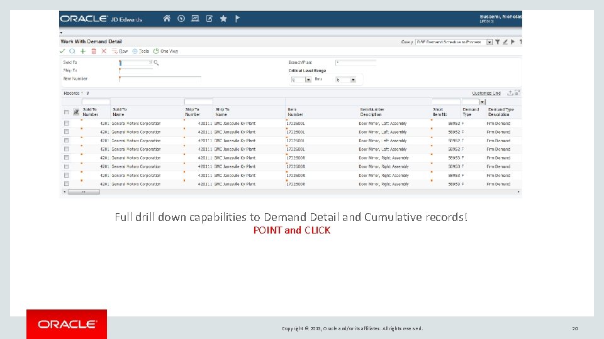The image size is (604, 339).
Task: Click the flag icon in header bar
Action: [x=237, y=18]
